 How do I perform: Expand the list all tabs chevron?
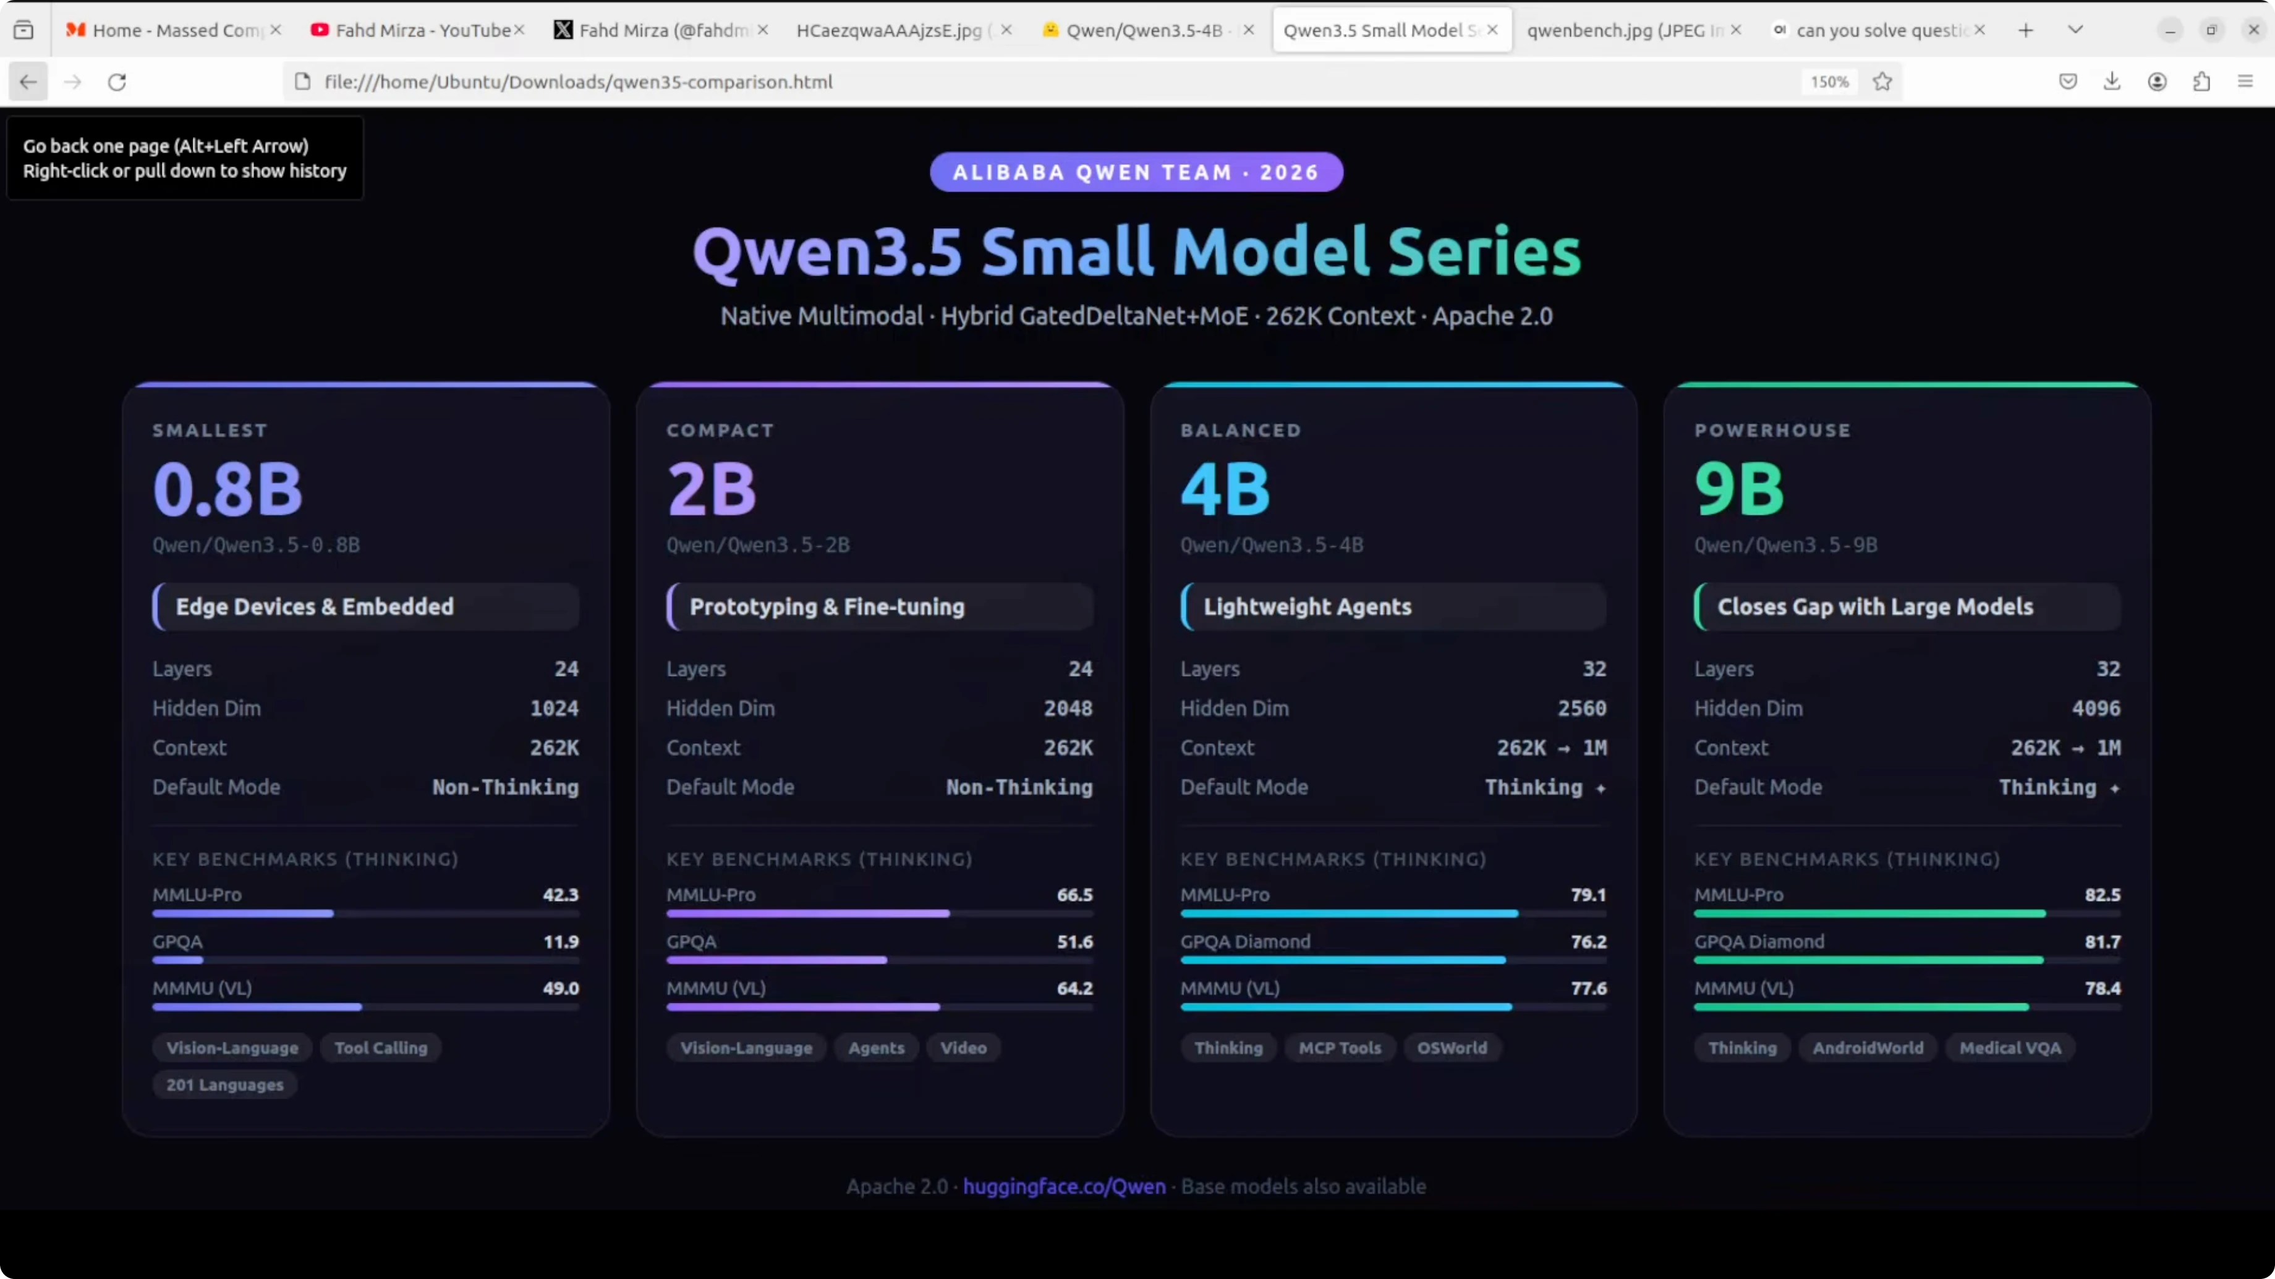coord(2075,30)
